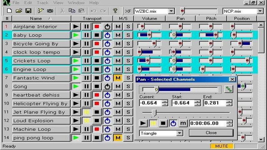
Task: Click the Open folder toolbar icon
Action: pyautogui.click(x=19, y=11)
